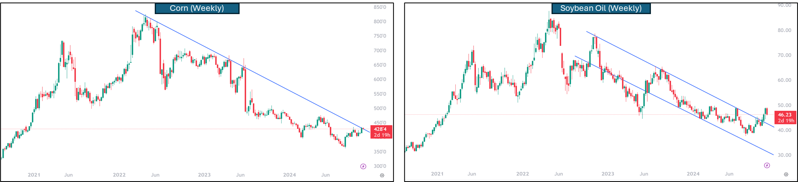Click the 30.00 level on Soybean Oil price scale
Screen dimensions: 798x182
(x=784, y=155)
